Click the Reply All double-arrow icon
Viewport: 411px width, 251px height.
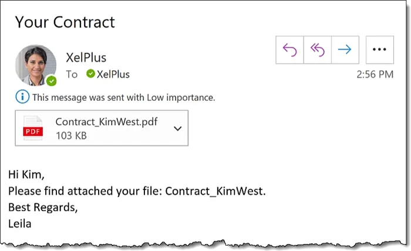coord(318,50)
